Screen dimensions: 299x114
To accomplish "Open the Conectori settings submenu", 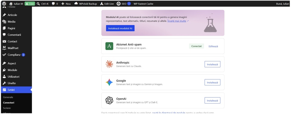I will click(9, 103).
